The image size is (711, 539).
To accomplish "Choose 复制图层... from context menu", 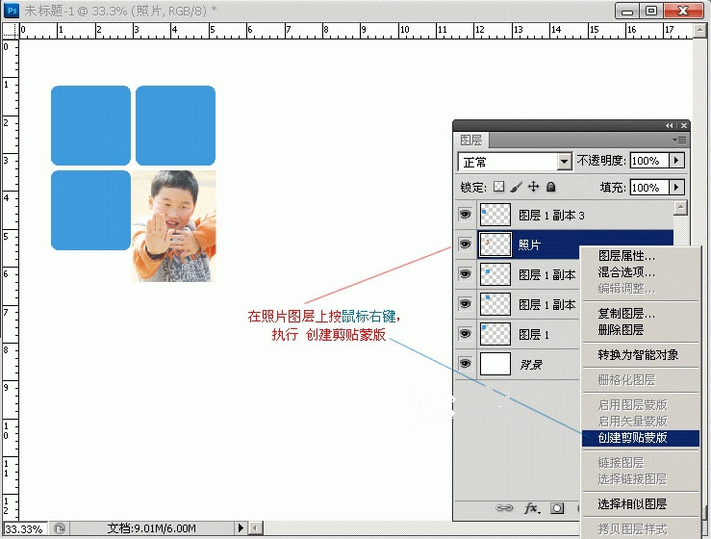I will pyautogui.click(x=626, y=314).
